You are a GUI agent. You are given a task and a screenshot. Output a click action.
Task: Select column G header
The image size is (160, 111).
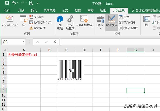coord(135,50)
